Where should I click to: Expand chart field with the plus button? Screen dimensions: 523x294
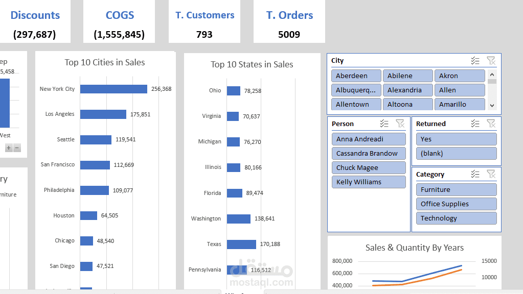click(x=9, y=148)
